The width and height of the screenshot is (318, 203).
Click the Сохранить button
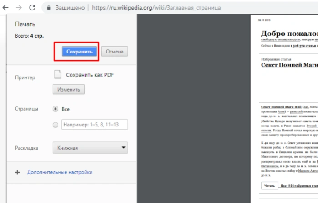tap(79, 52)
